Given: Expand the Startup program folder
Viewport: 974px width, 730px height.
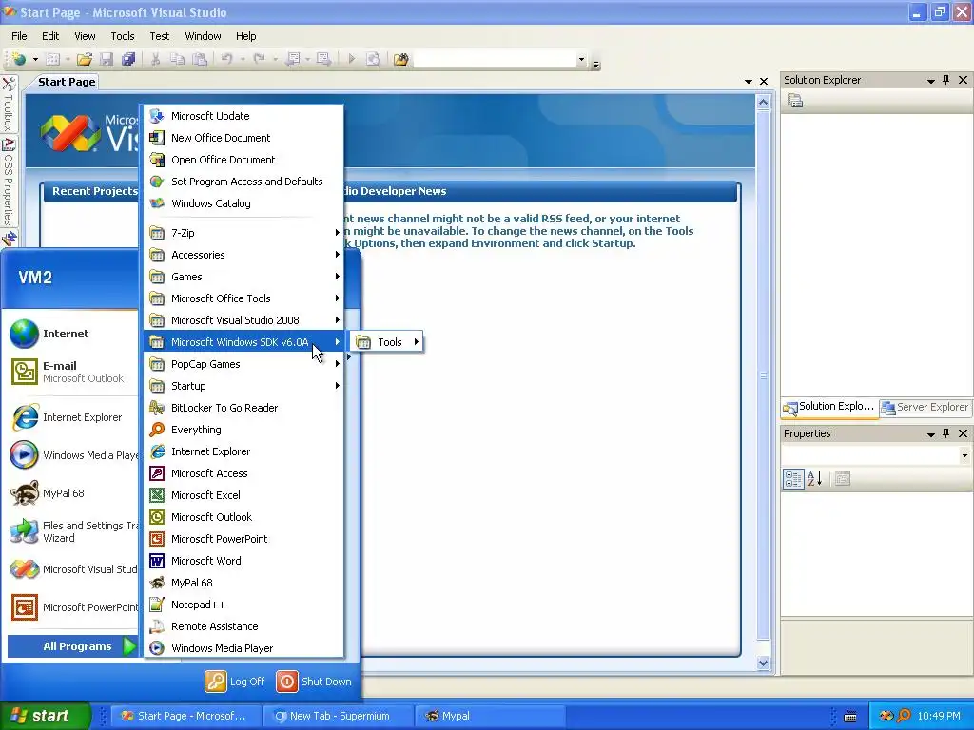Looking at the screenshot, I should tap(243, 386).
